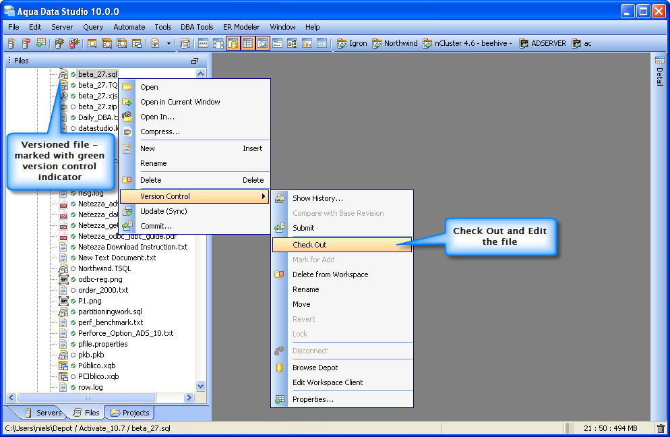Click the second magnifier query window icon
Viewport: 670px width, 437px height.
pyautogui.click(x=106, y=43)
